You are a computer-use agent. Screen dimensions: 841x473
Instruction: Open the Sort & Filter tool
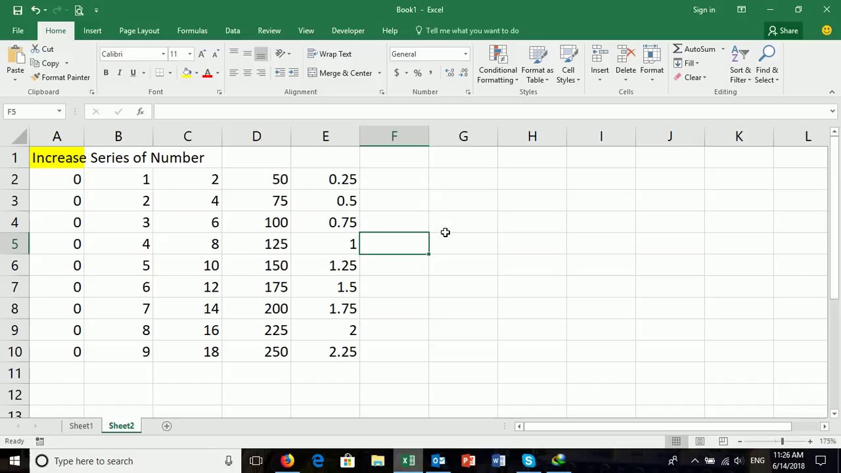(740, 65)
